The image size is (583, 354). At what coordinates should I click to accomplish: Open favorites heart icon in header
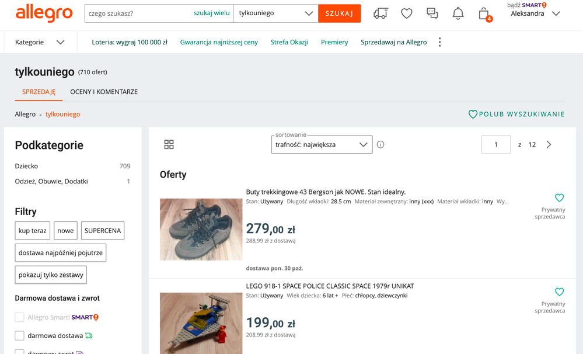click(406, 13)
